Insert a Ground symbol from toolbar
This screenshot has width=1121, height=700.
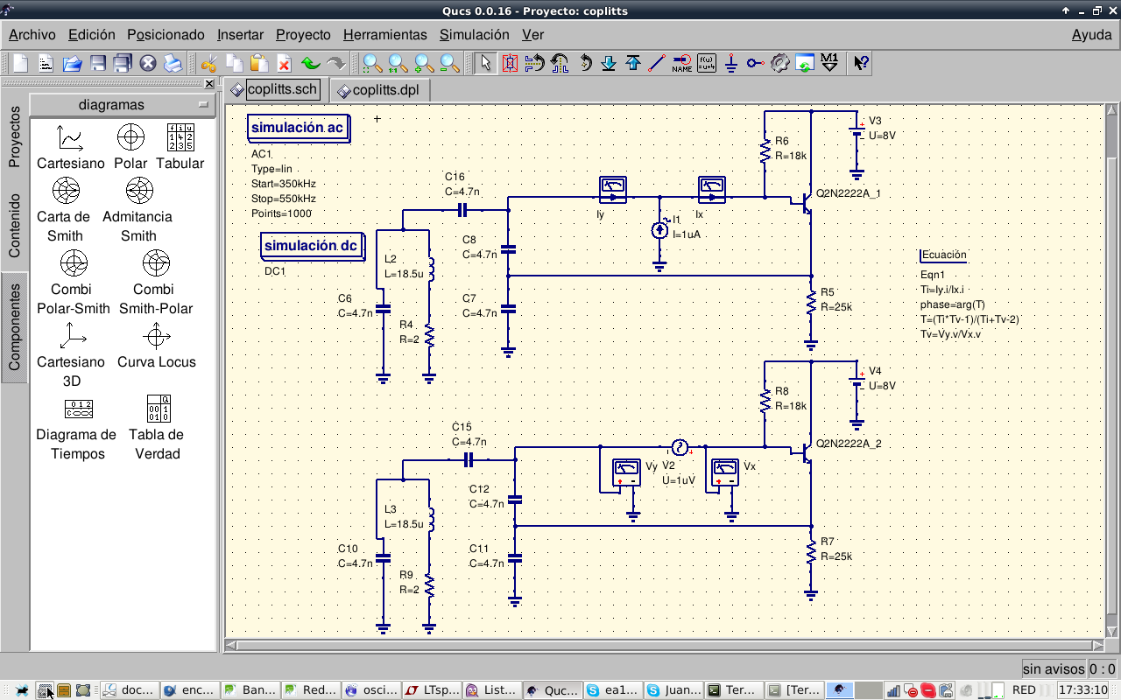point(730,63)
